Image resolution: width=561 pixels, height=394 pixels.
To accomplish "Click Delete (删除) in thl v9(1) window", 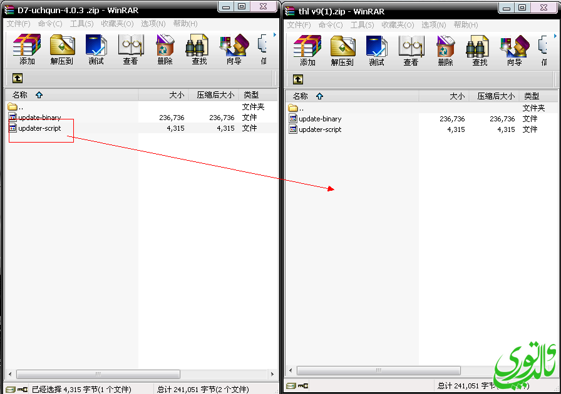I will pyautogui.click(x=445, y=51).
